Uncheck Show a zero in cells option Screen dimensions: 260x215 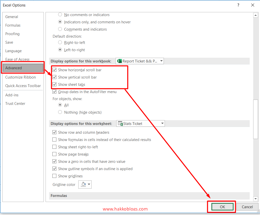[x=54, y=161]
